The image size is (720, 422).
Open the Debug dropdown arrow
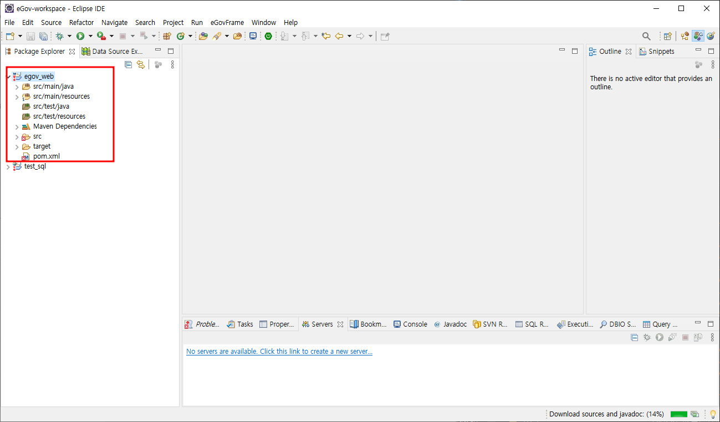coord(69,36)
